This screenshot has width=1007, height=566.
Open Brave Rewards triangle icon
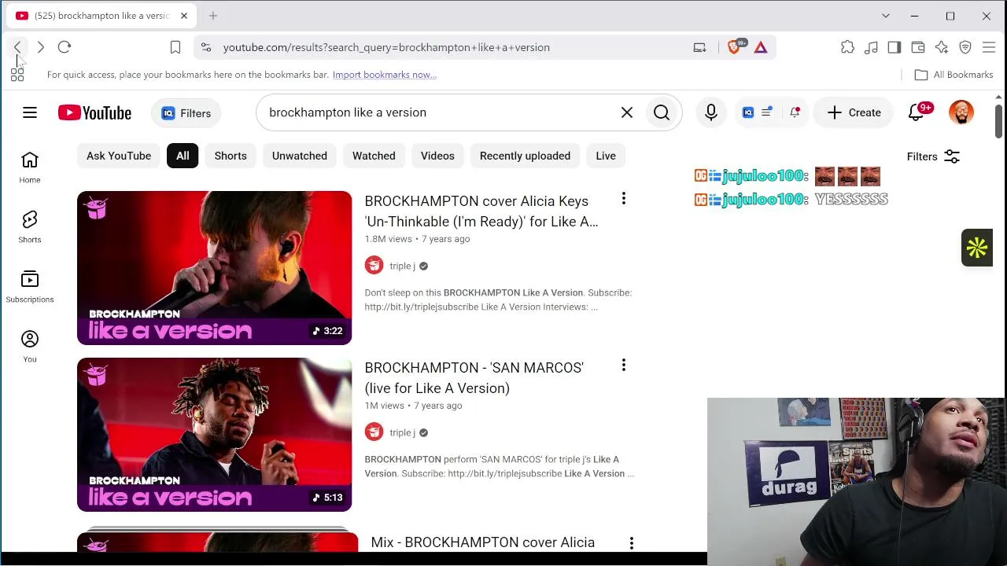(x=761, y=47)
